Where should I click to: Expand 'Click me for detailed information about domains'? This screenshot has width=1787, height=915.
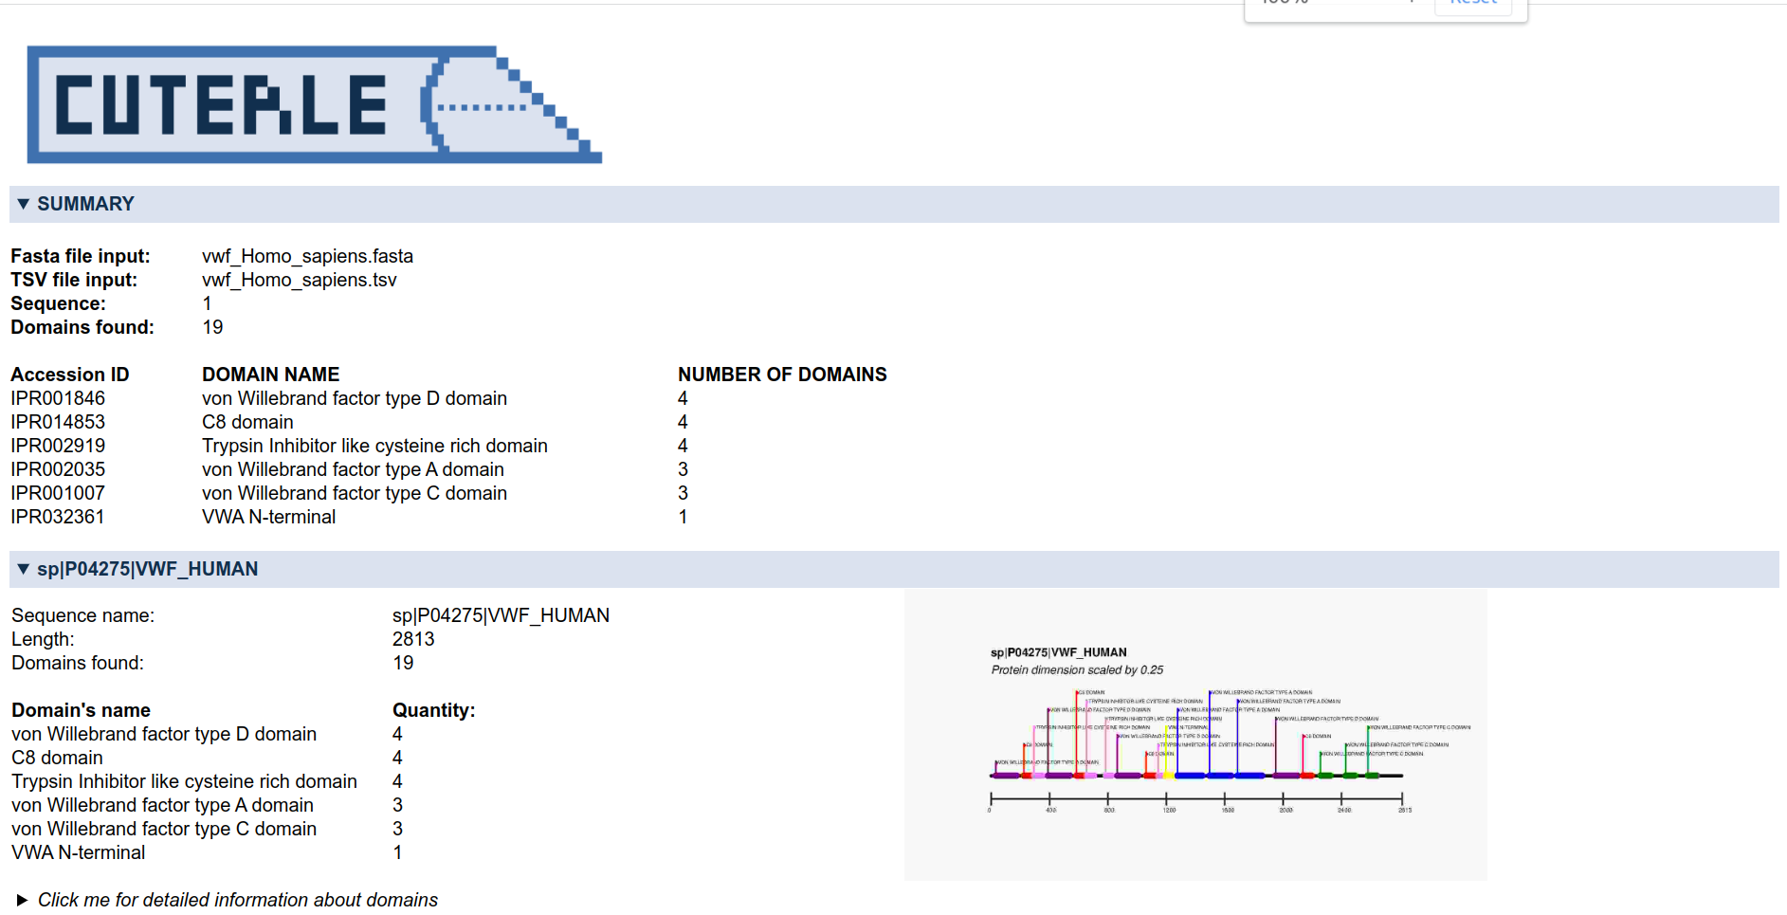[228, 900]
